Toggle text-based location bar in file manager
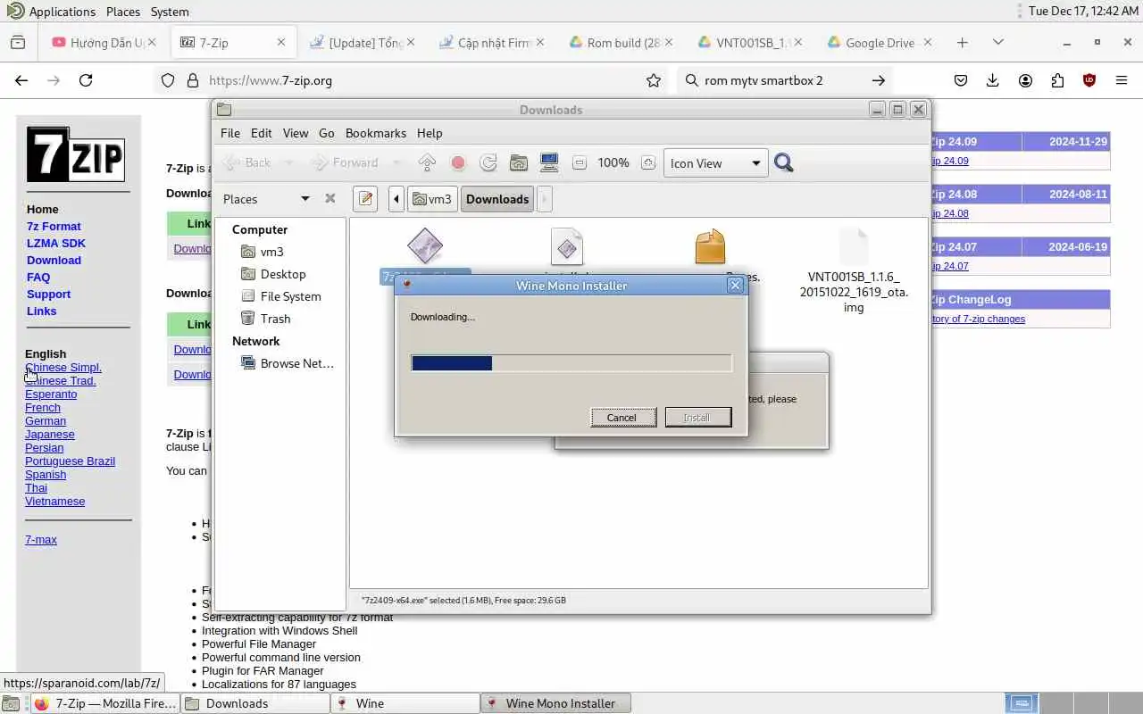Viewport: 1143px width, 714px height. pos(365,198)
